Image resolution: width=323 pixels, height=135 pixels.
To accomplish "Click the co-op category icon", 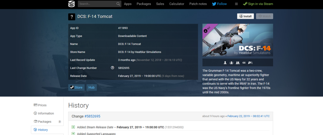I will pyautogui.click(x=238, y=63).
